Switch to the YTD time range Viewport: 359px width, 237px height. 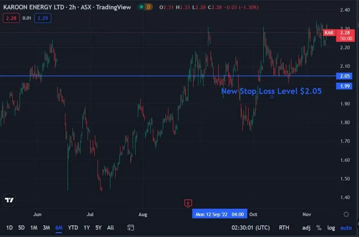tap(73, 228)
